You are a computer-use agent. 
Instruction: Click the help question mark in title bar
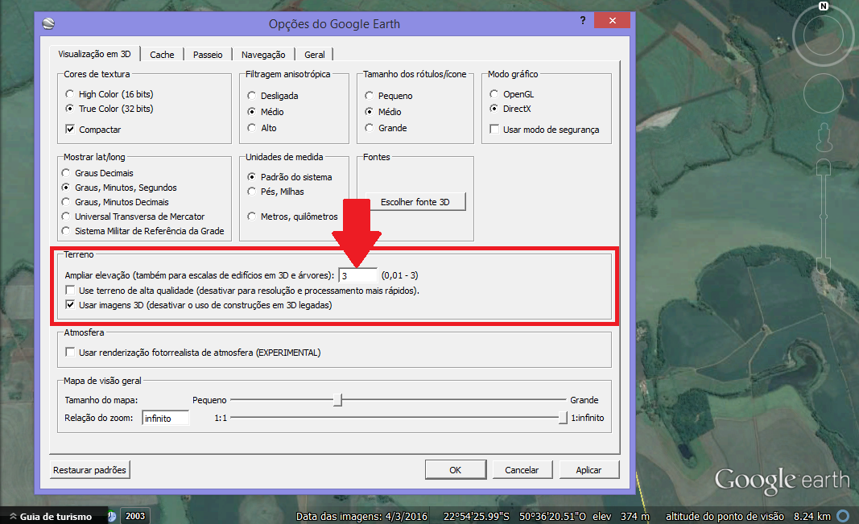coord(582,20)
